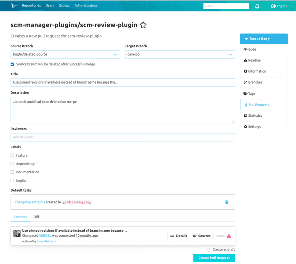Enable Create as draft checkbox
Image resolution: width=296 pixels, height=264 pixels.
208,250
